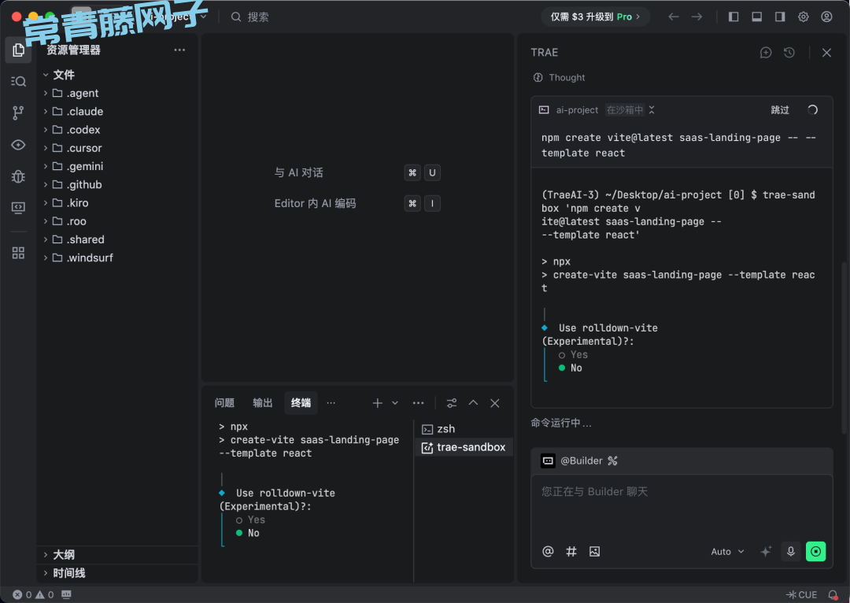
Task: Click the upgrade to Pro button
Action: [595, 17]
